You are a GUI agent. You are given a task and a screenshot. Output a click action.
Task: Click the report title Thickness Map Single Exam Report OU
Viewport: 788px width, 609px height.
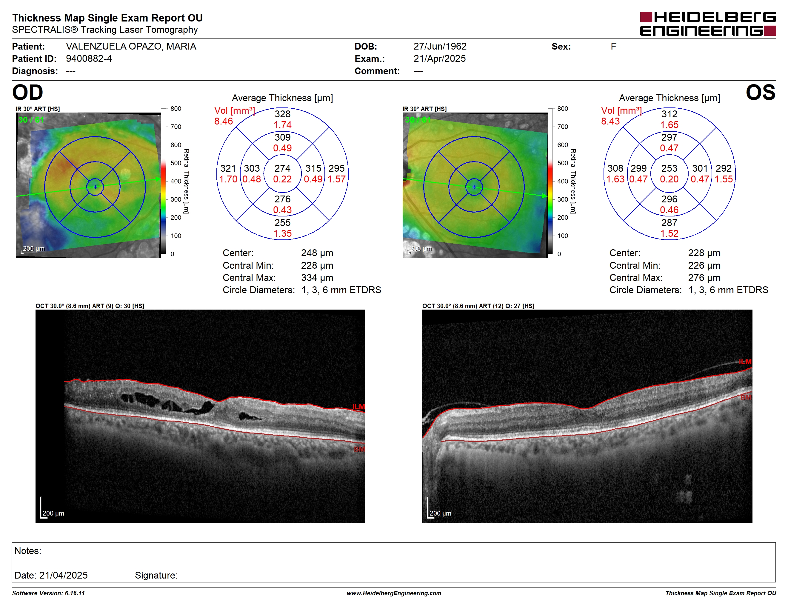(107, 18)
